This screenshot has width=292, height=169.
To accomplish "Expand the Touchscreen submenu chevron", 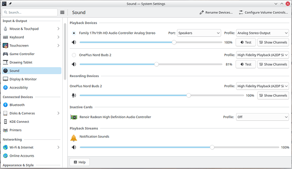I will [58, 45].
